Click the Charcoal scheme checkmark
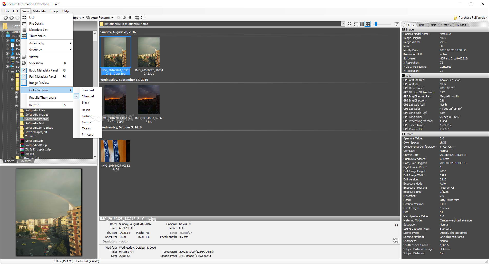489x264 pixels. pyautogui.click(x=76, y=96)
